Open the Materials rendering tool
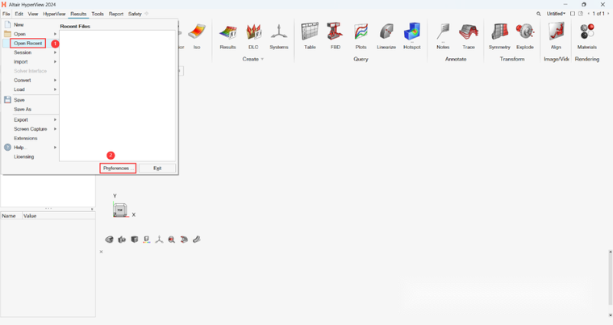Image resolution: width=613 pixels, height=325 pixels. click(x=587, y=35)
